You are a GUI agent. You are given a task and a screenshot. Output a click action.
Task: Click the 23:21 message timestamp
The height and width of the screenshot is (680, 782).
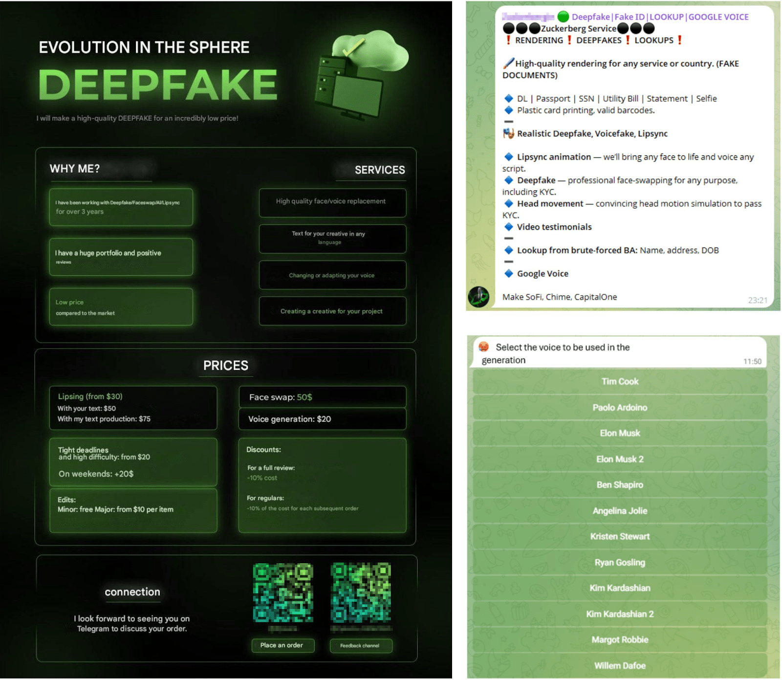[x=759, y=300]
